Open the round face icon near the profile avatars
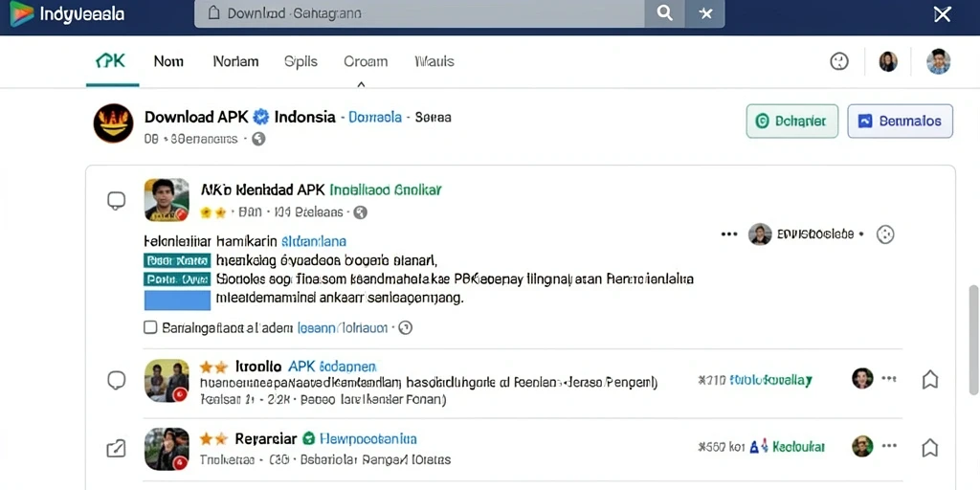The height and width of the screenshot is (490, 980). [838, 61]
